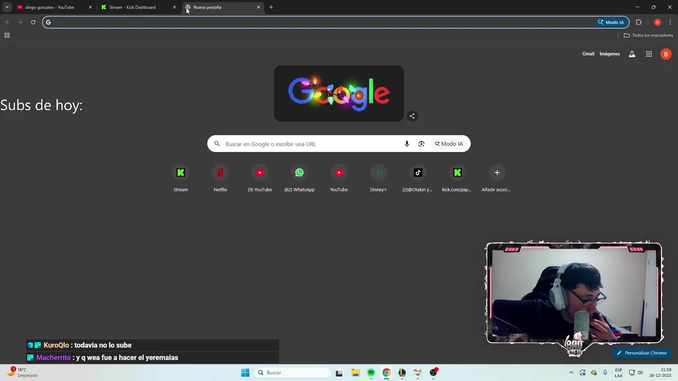
Task: Open the Imágenes link
Action: pyautogui.click(x=610, y=54)
